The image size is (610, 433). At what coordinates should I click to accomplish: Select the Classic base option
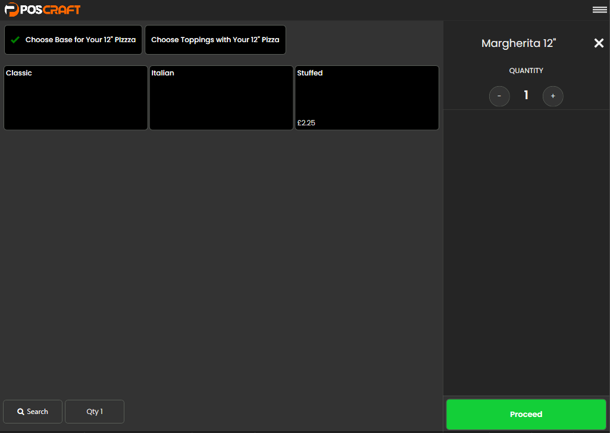(x=76, y=98)
